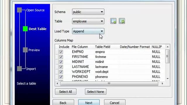The height and width of the screenshot is (105, 187).
Task: Click the Select All button
Action: pos(65,92)
